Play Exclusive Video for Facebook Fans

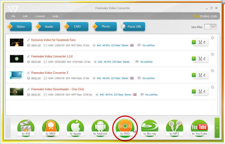[x=194, y=42]
